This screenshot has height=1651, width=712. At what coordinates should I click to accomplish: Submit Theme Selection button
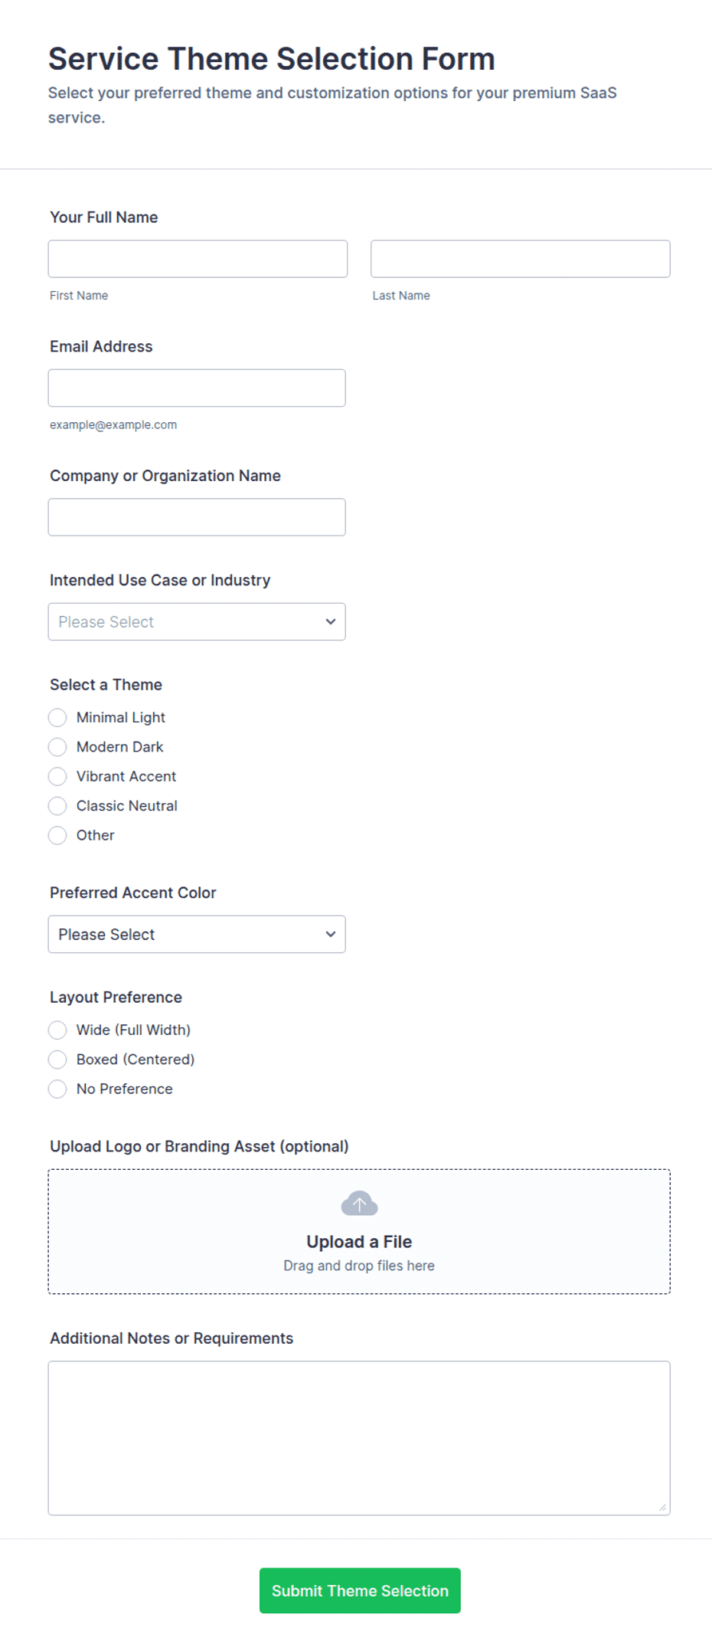pos(360,1590)
